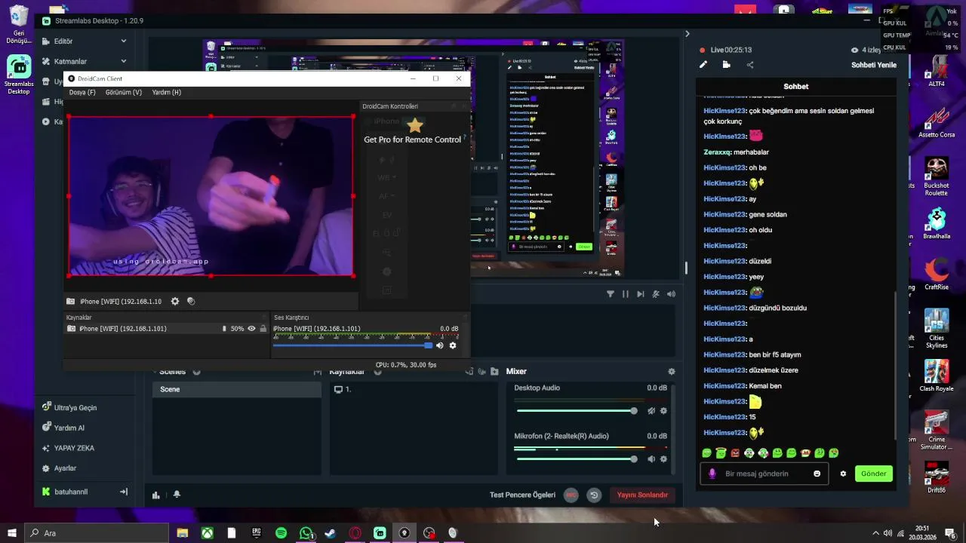
Task: Open emoji picker in chat input
Action: click(x=817, y=474)
